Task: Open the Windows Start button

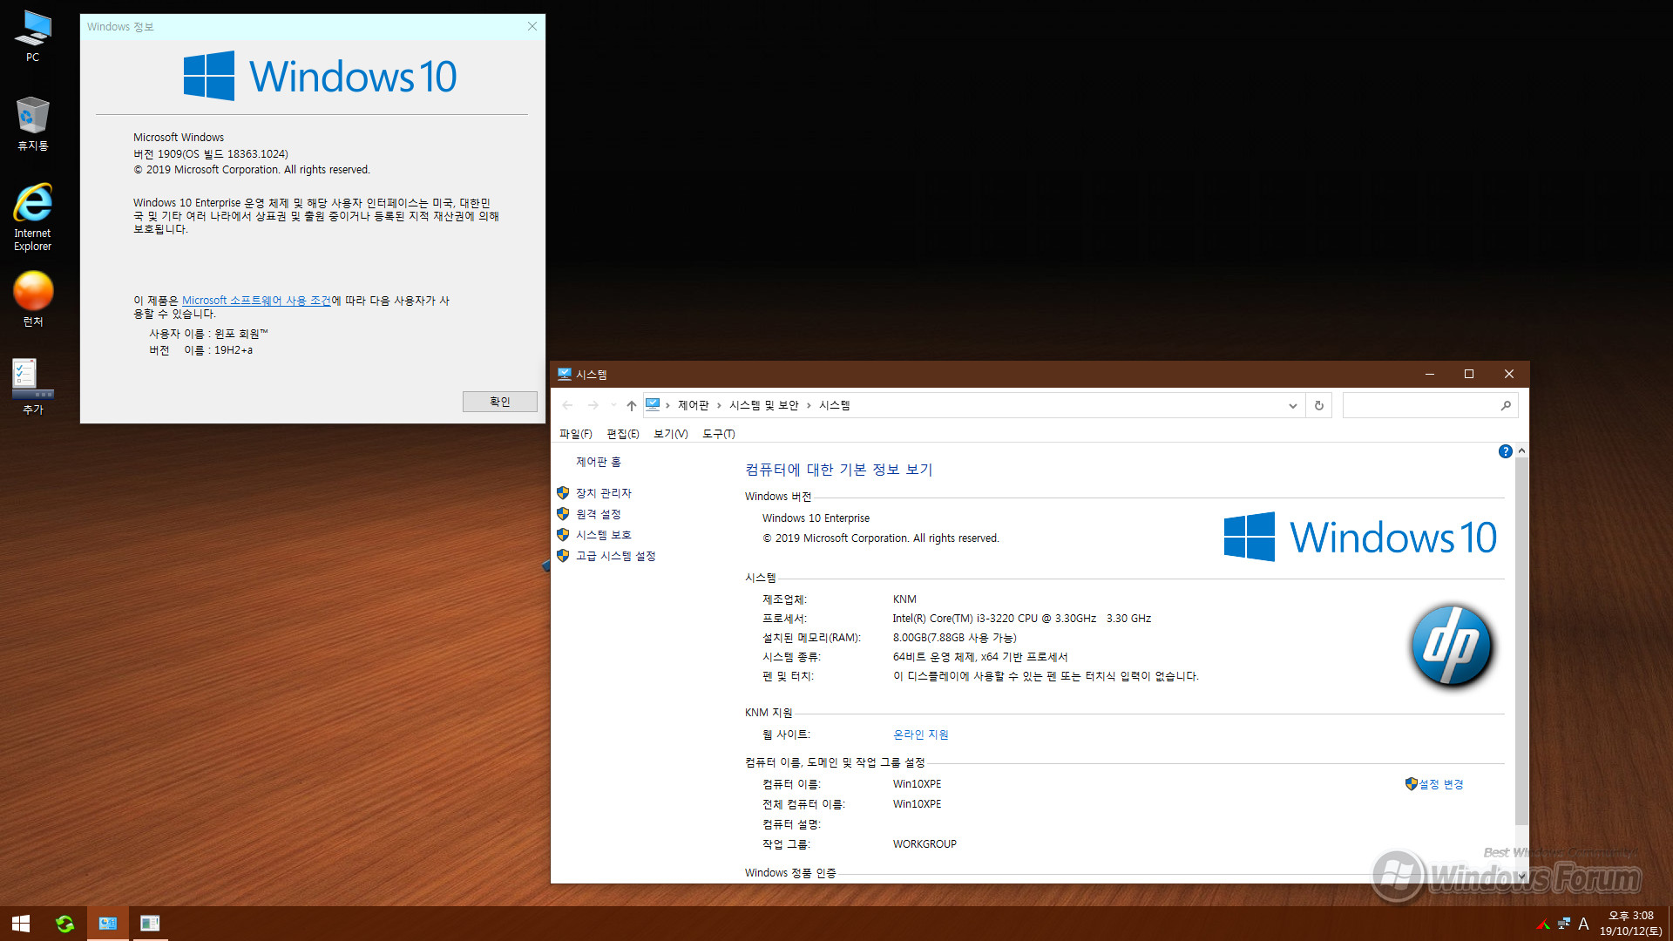Action: pyautogui.click(x=21, y=924)
